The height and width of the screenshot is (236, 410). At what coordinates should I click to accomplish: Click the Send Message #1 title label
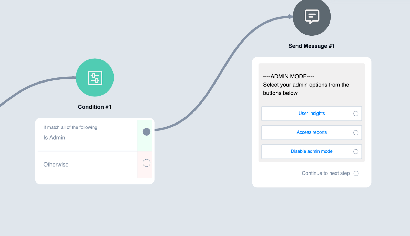coord(311,46)
